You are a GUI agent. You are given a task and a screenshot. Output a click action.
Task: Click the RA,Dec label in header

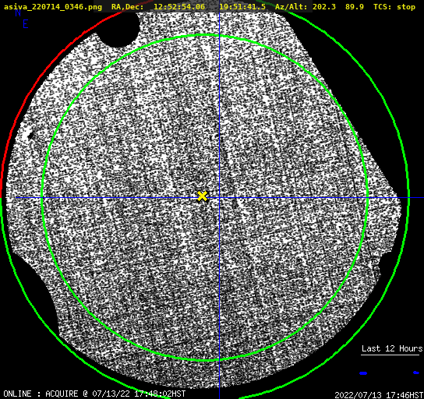pos(128,7)
